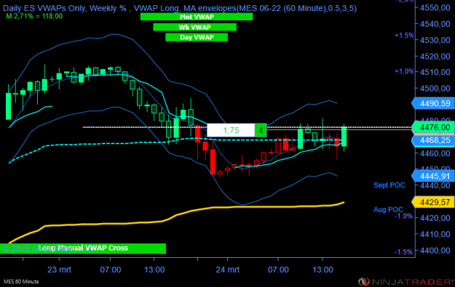Click the 4476,00 current price marker
This screenshot has width=455, height=287.
[x=433, y=127]
